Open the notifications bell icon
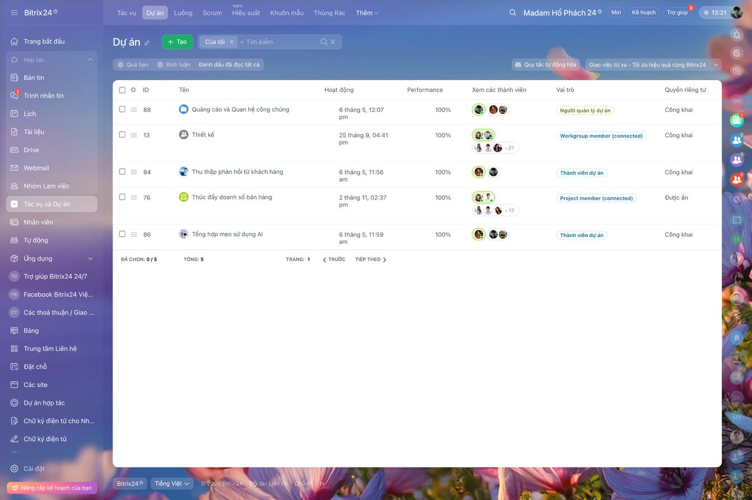Viewport: 752px width, 500px height. [x=736, y=35]
